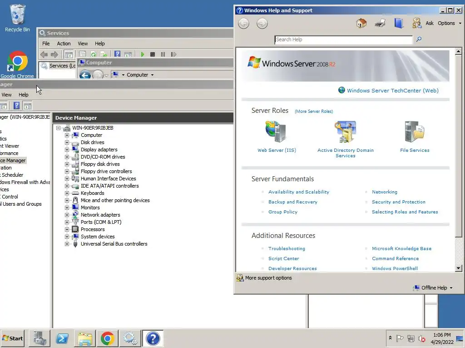The height and width of the screenshot is (348, 465).
Task: Open Group Policy link
Action: pyautogui.click(x=282, y=212)
